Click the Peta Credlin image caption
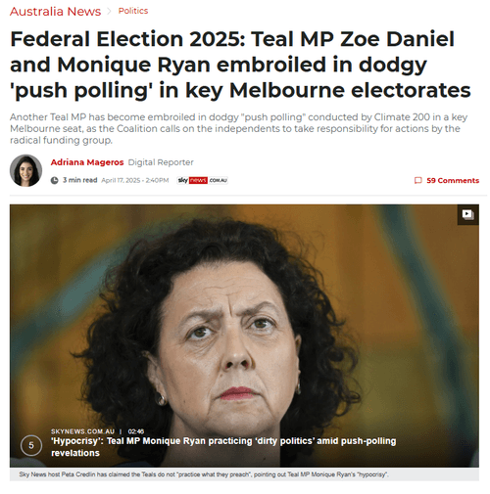Image resolution: width=490 pixels, height=494 pixels. (x=204, y=474)
